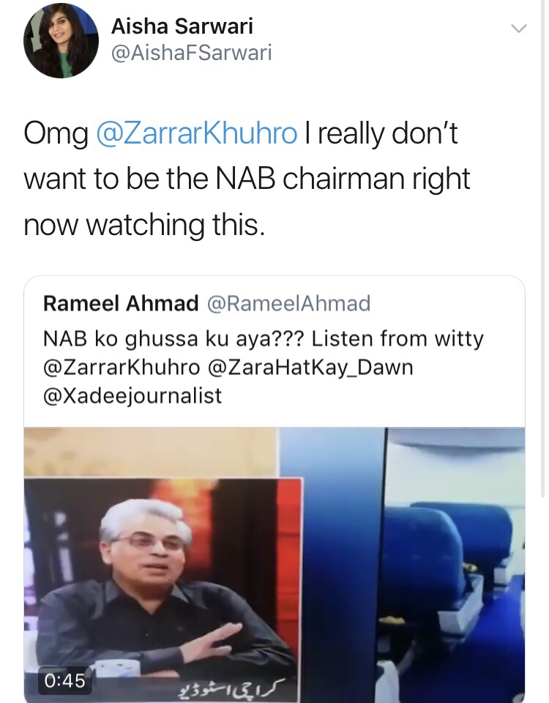The width and height of the screenshot is (549, 703).
Task: Open the @ZarrarKhuhro mention in tweet
Action: click(197, 133)
